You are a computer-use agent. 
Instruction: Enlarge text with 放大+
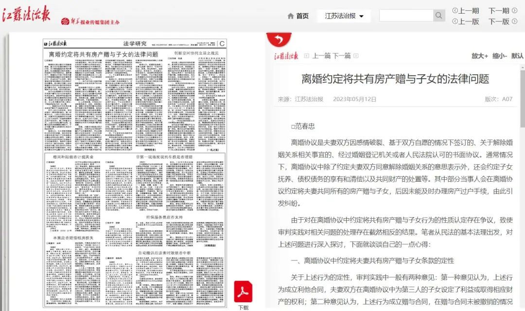(x=479, y=56)
